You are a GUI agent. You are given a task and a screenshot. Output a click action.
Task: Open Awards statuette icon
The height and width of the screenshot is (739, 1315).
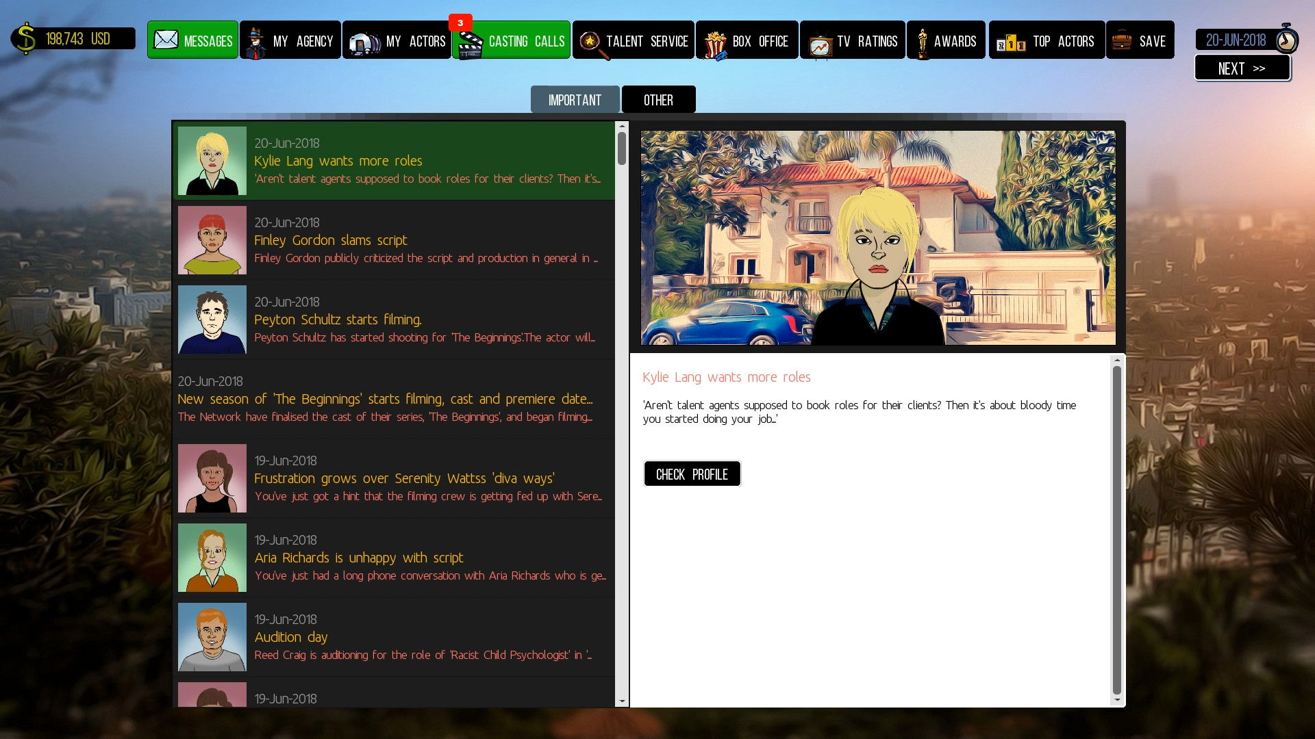[922, 42]
